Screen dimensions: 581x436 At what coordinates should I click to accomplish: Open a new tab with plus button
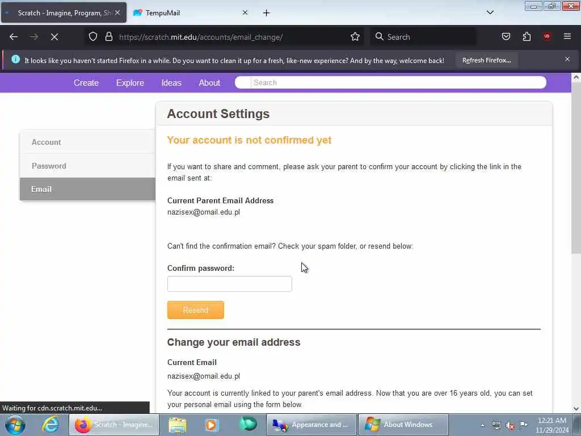pyautogui.click(x=267, y=13)
